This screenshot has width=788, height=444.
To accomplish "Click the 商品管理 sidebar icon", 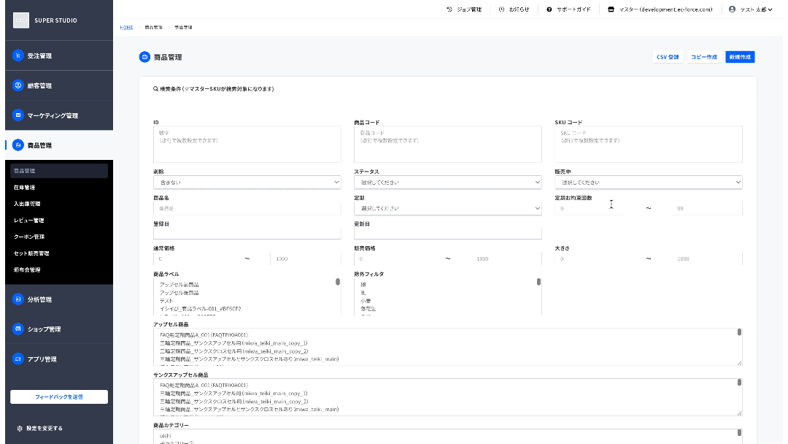I will pos(18,145).
